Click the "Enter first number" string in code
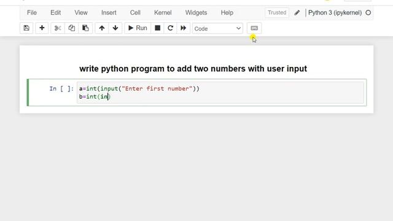 pyautogui.click(x=157, y=88)
